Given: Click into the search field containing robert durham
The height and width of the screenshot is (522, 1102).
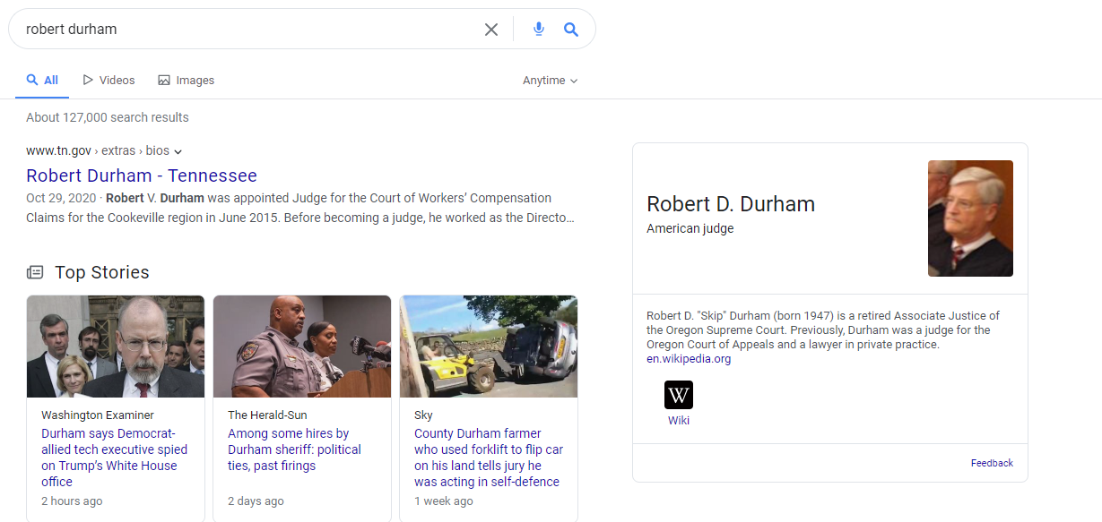Looking at the screenshot, I should [251, 29].
